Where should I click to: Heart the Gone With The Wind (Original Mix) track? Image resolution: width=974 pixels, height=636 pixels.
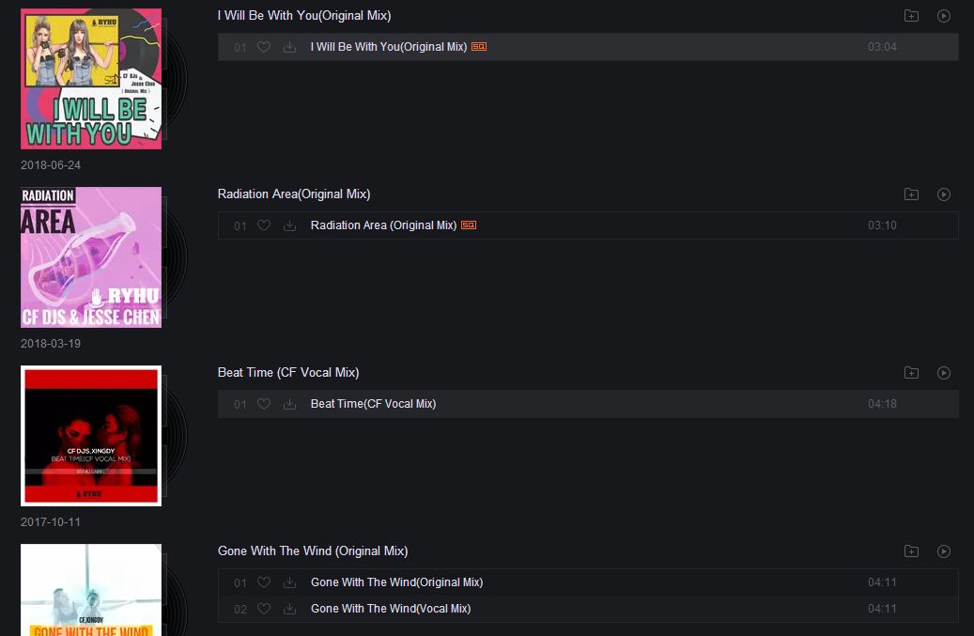coord(264,582)
